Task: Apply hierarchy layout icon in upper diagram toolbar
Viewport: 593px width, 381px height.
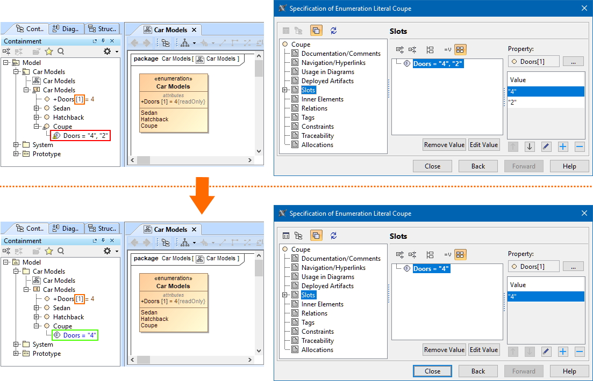Action: point(185,43)
